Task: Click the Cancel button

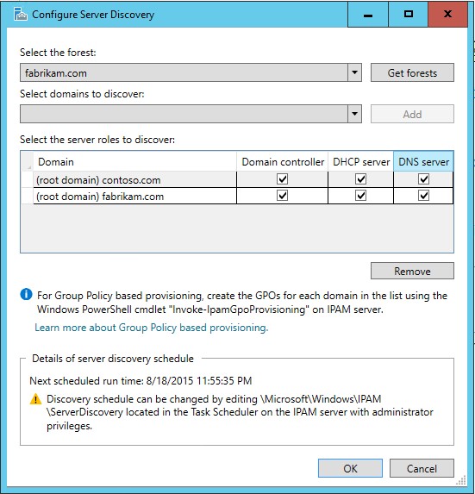Action: click(422, 468)
